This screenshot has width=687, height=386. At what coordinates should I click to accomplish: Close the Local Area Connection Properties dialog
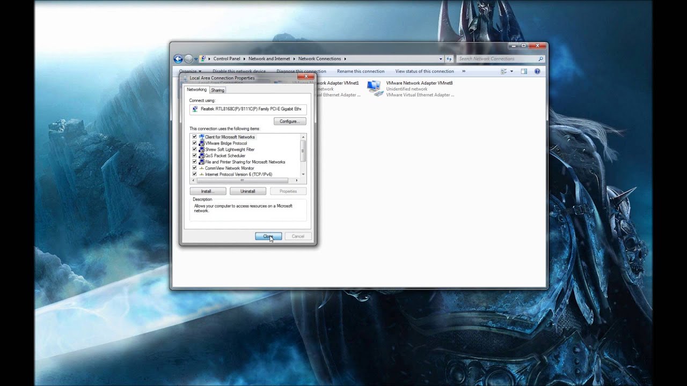click(x=306, y=77)
